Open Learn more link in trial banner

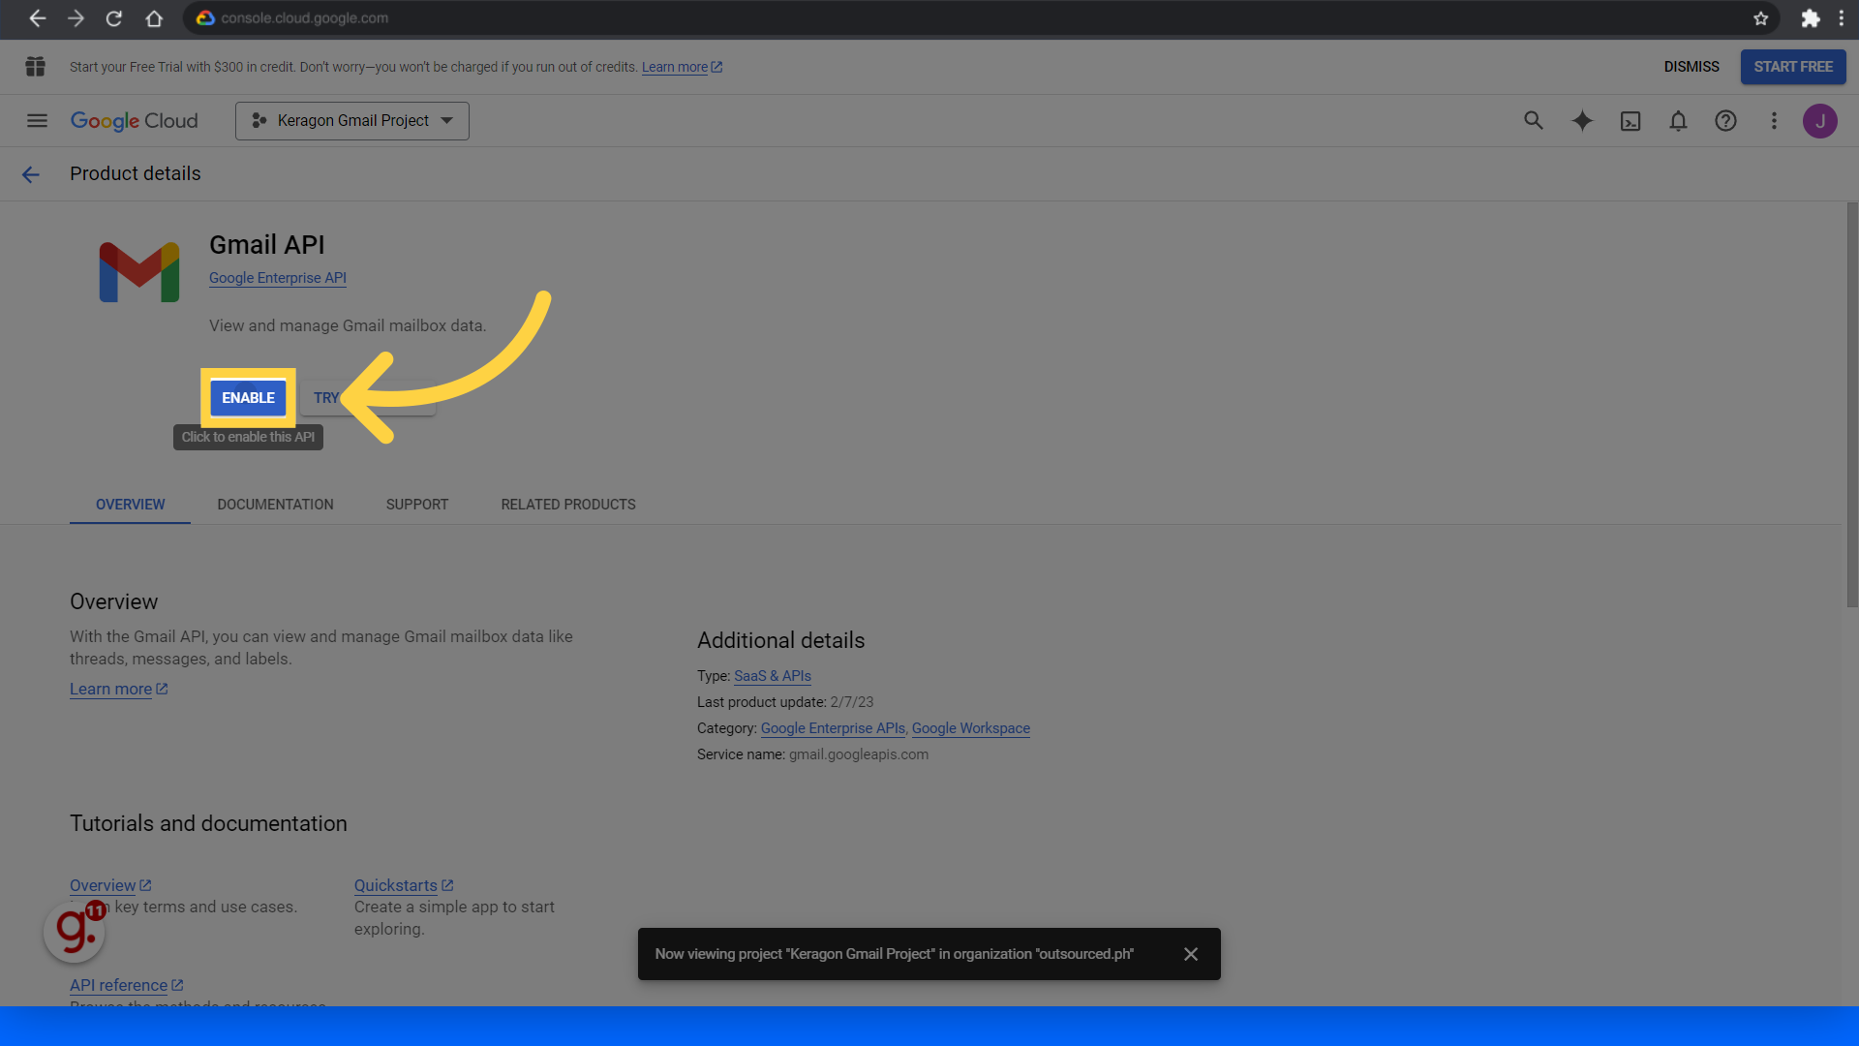click(682, 67)
